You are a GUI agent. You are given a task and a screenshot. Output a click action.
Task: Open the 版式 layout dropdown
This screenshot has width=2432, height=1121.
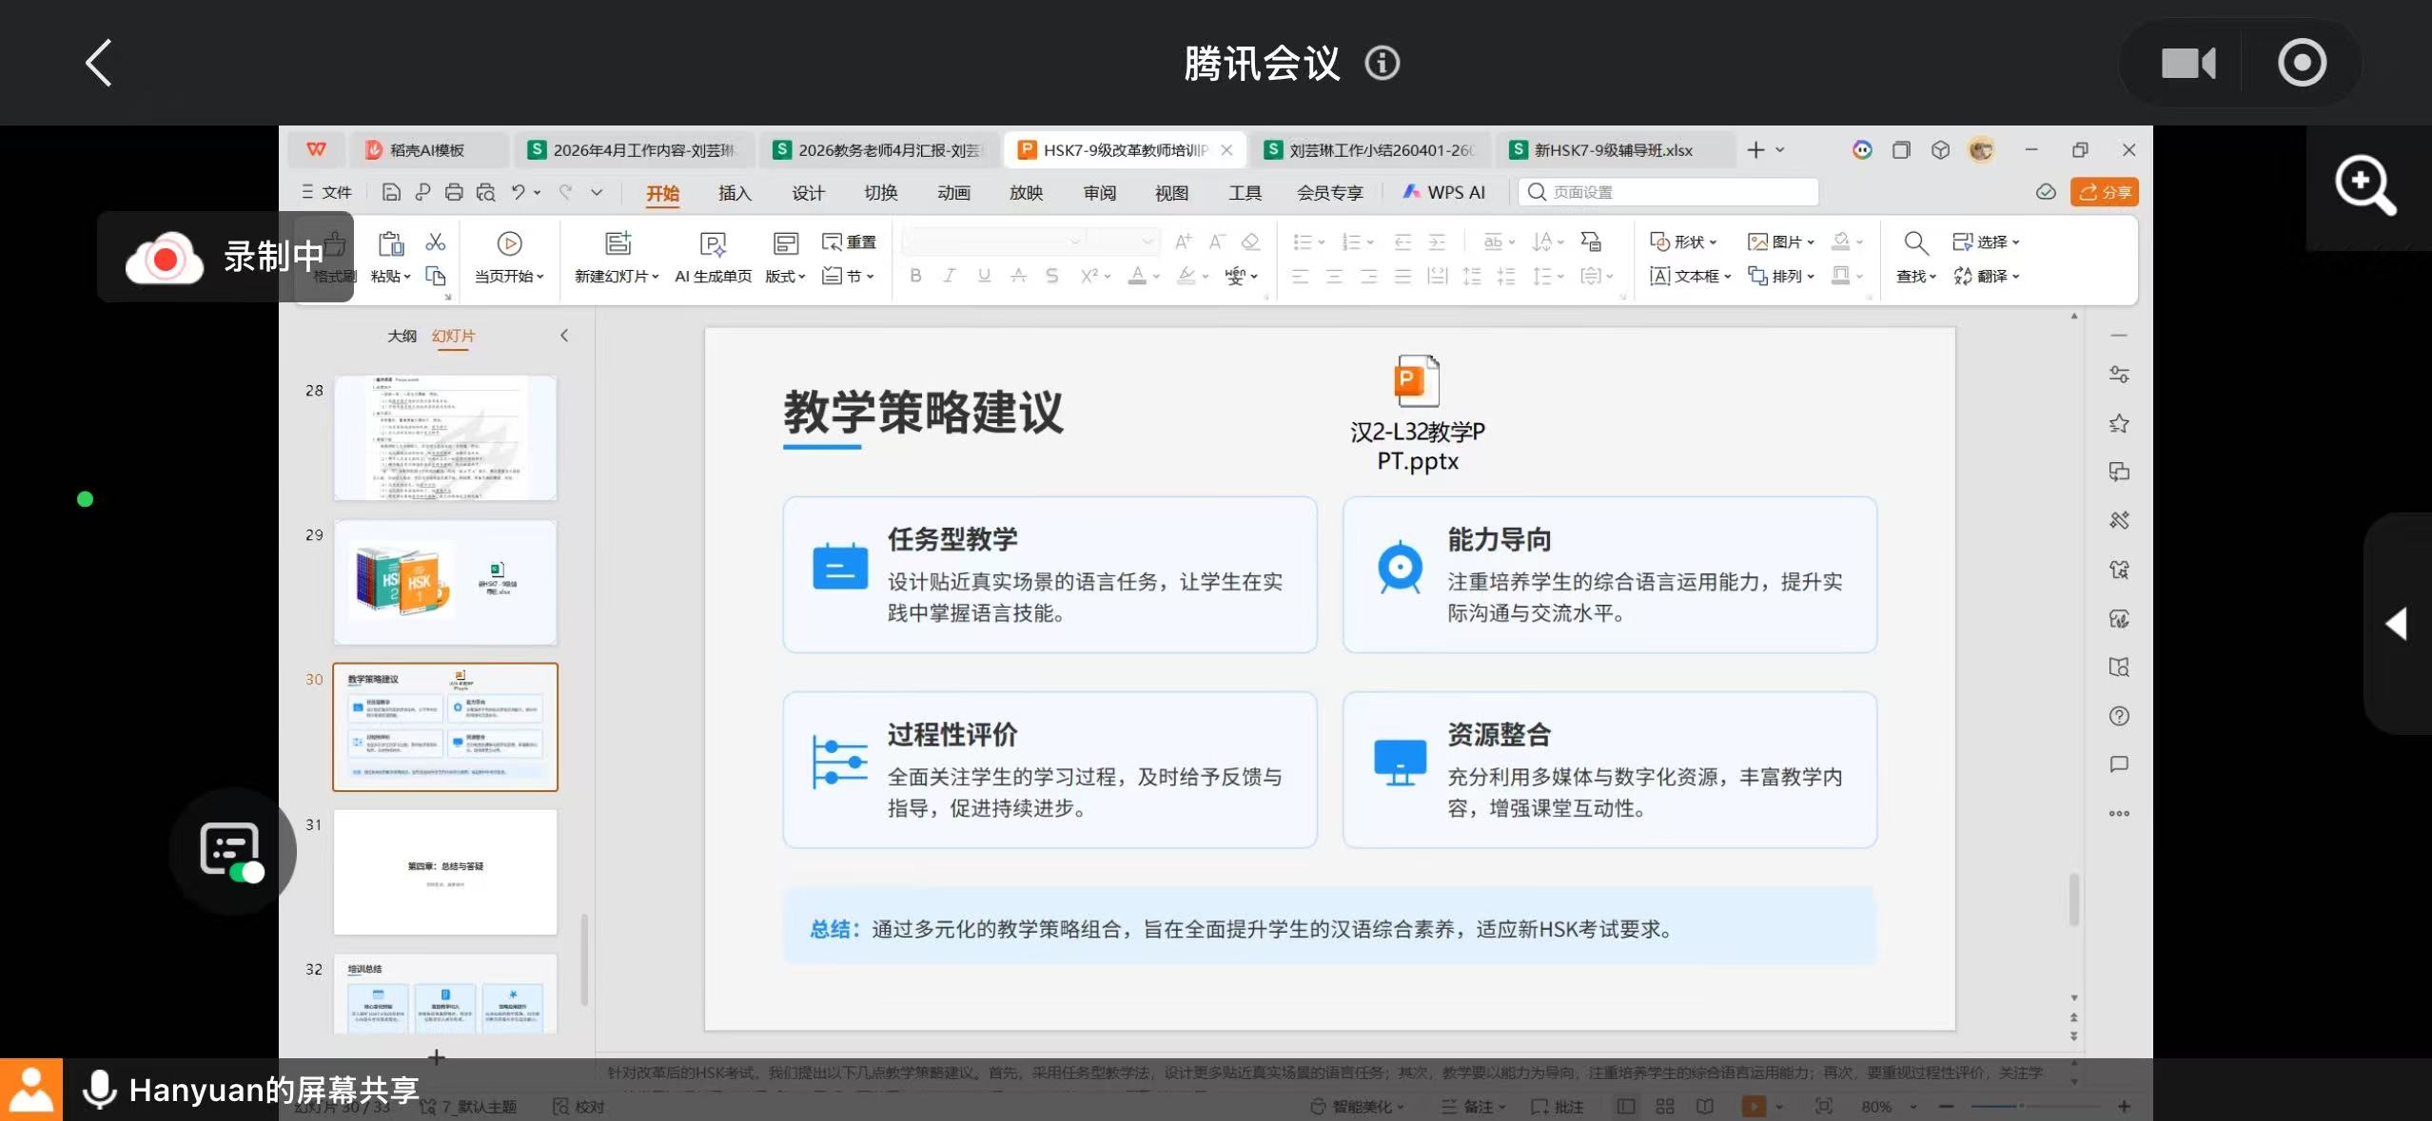click(x=785, y=276)
